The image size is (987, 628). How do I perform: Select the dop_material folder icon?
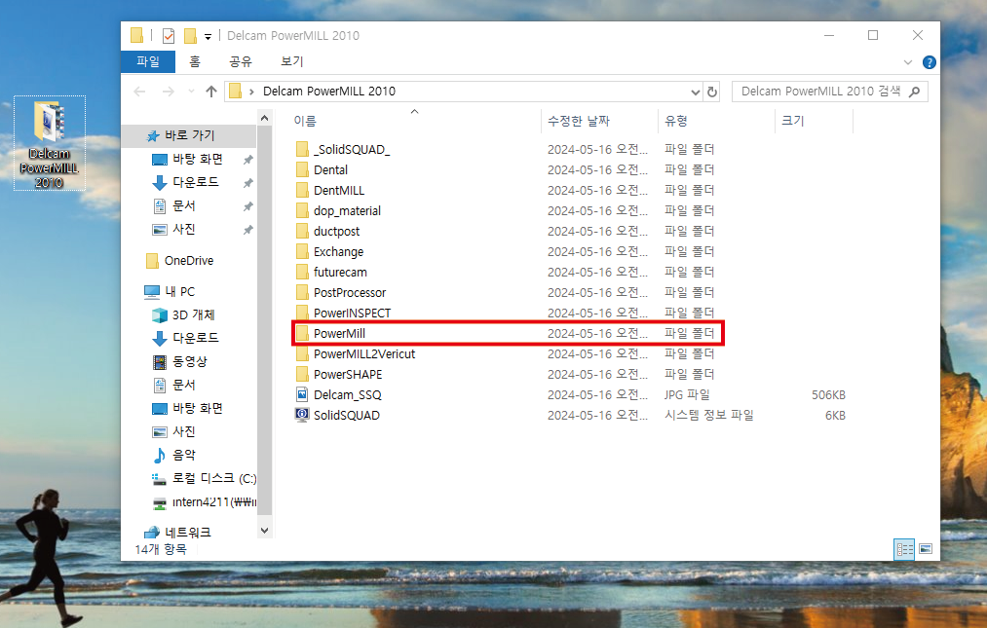[x=302, y=211]
